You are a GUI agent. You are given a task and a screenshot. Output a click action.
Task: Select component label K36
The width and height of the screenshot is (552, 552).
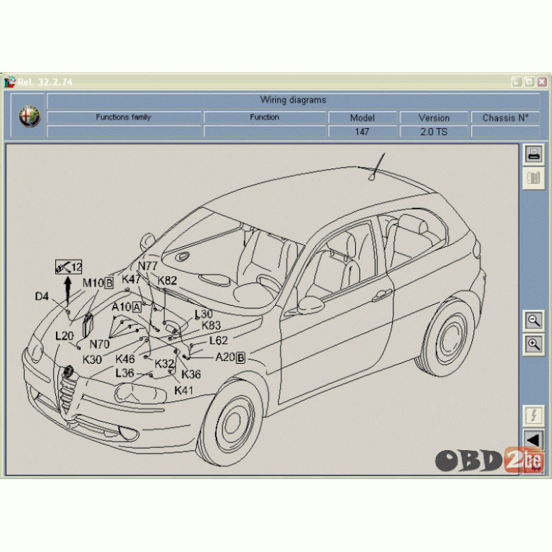(x=191, y=374)
